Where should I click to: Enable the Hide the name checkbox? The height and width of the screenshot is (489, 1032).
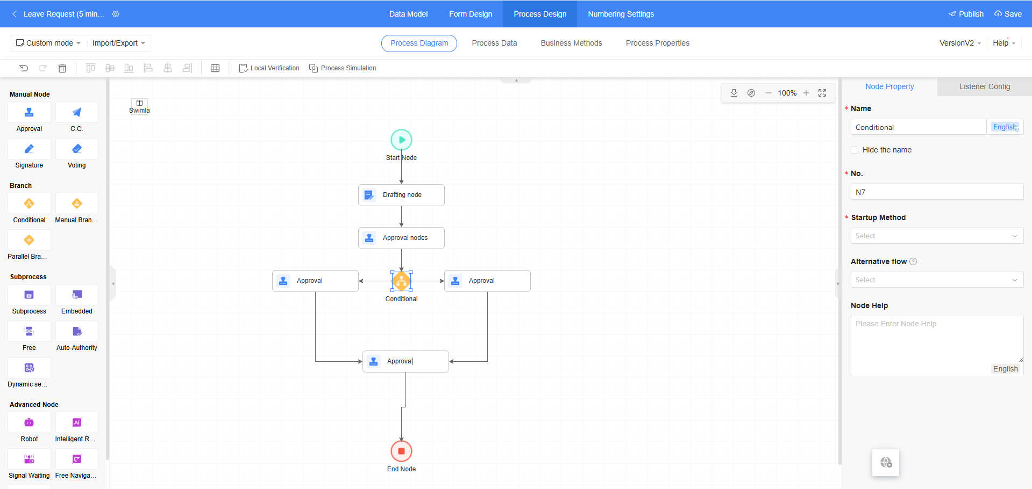click(855, 150)
